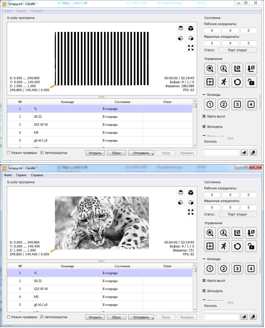The height and width of the screenshot is (328, 265).
Task: Start Z-probe in lower window
Action: tap(224, 233)
